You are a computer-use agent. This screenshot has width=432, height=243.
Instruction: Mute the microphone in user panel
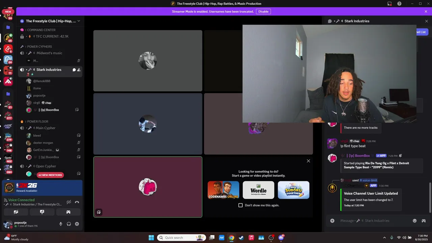click(x=61, y=224)
